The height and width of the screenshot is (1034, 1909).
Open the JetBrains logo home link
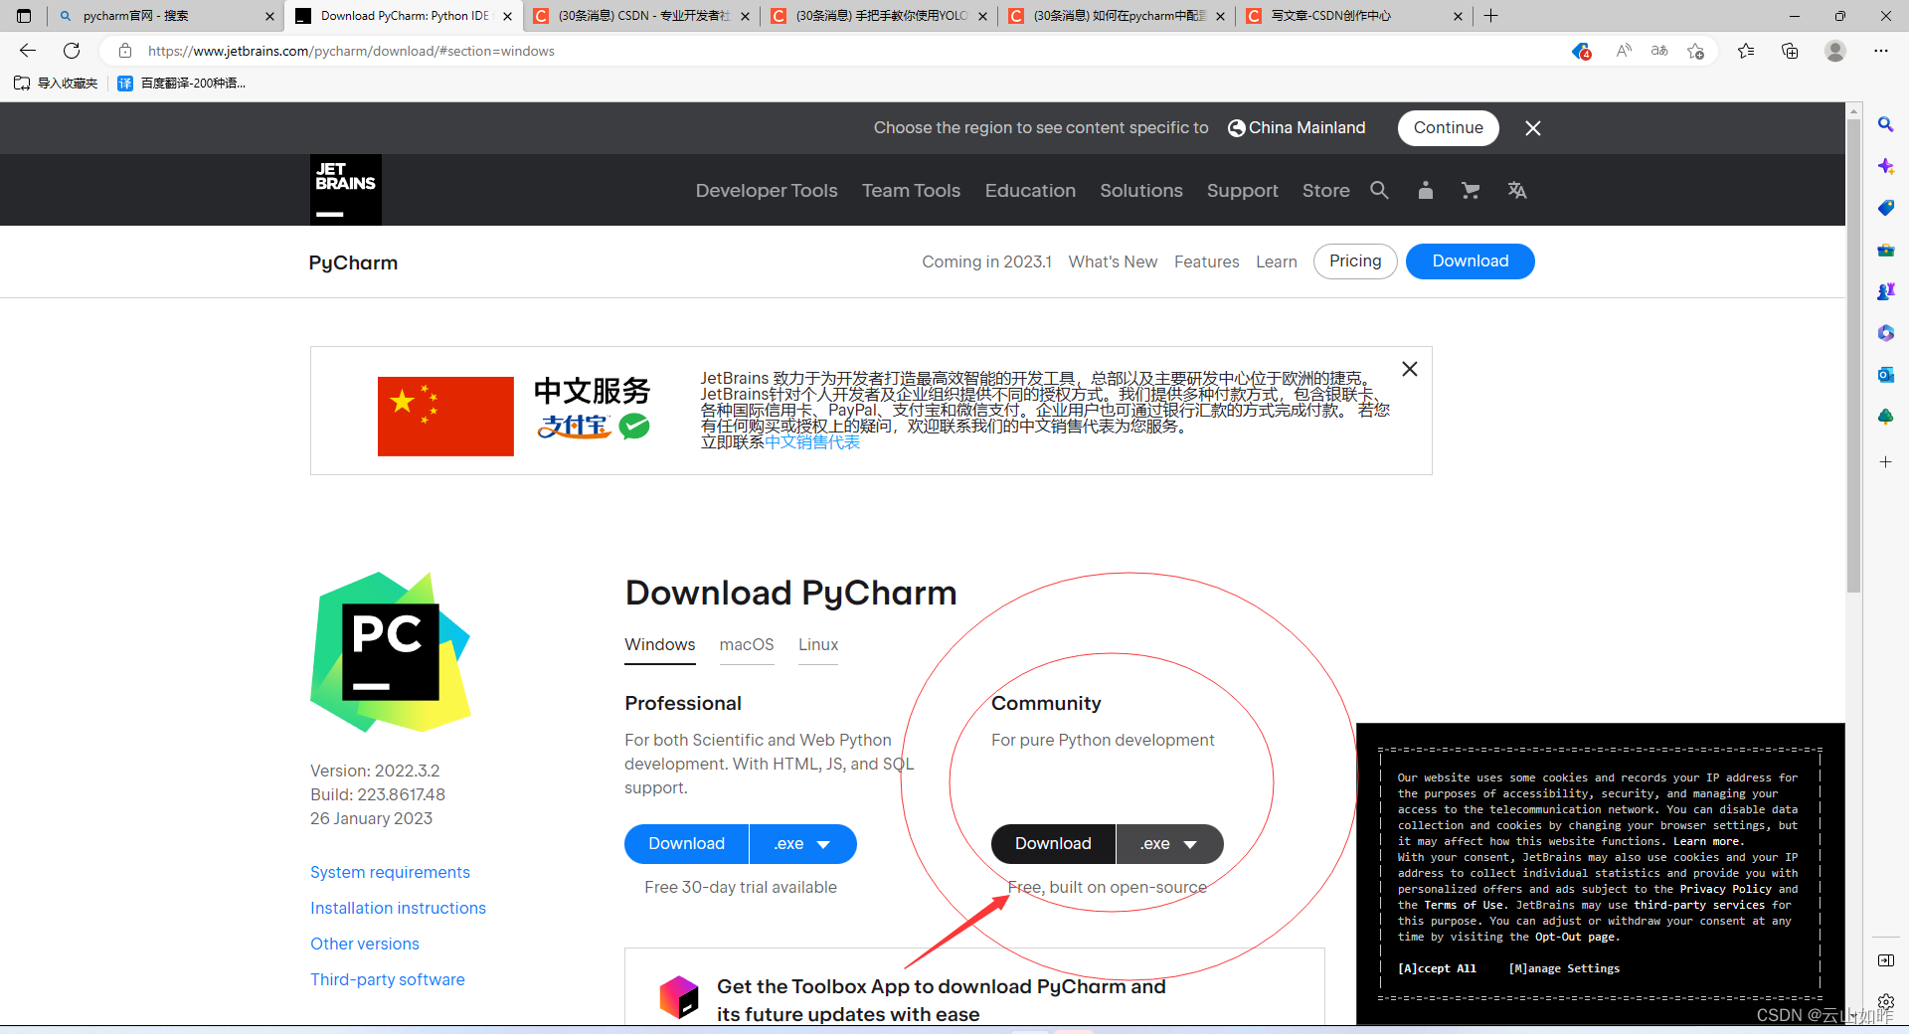pyautogui.click(x=345, y=189)
